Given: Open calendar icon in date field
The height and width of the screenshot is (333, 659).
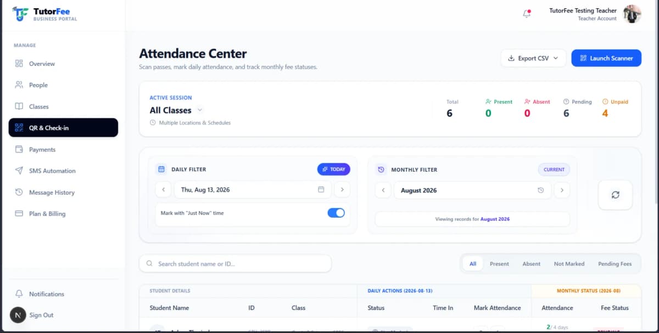Looking at the screenshot, I should [x=321, y=190].
